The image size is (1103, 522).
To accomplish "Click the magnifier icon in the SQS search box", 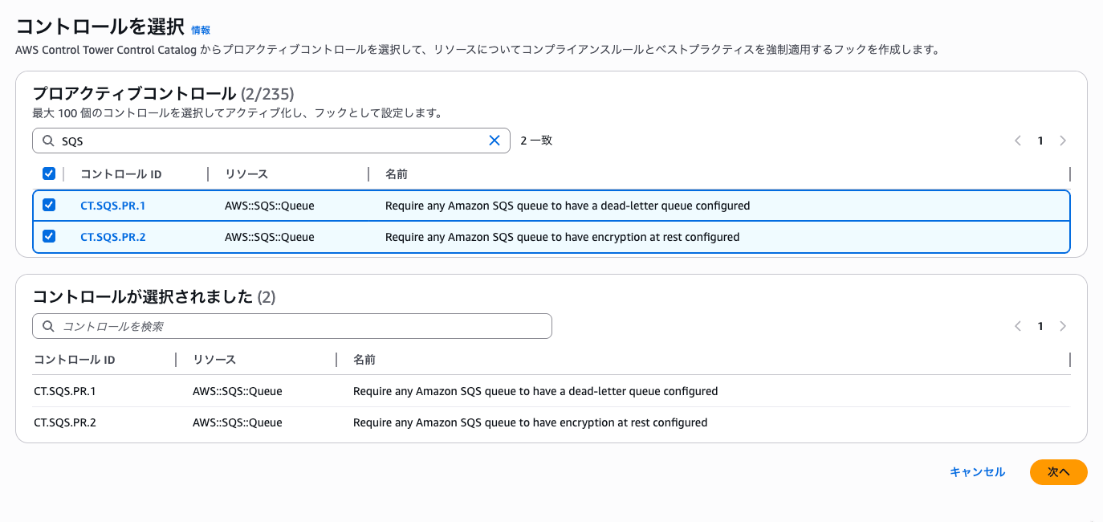I will (x=48, y=141).
